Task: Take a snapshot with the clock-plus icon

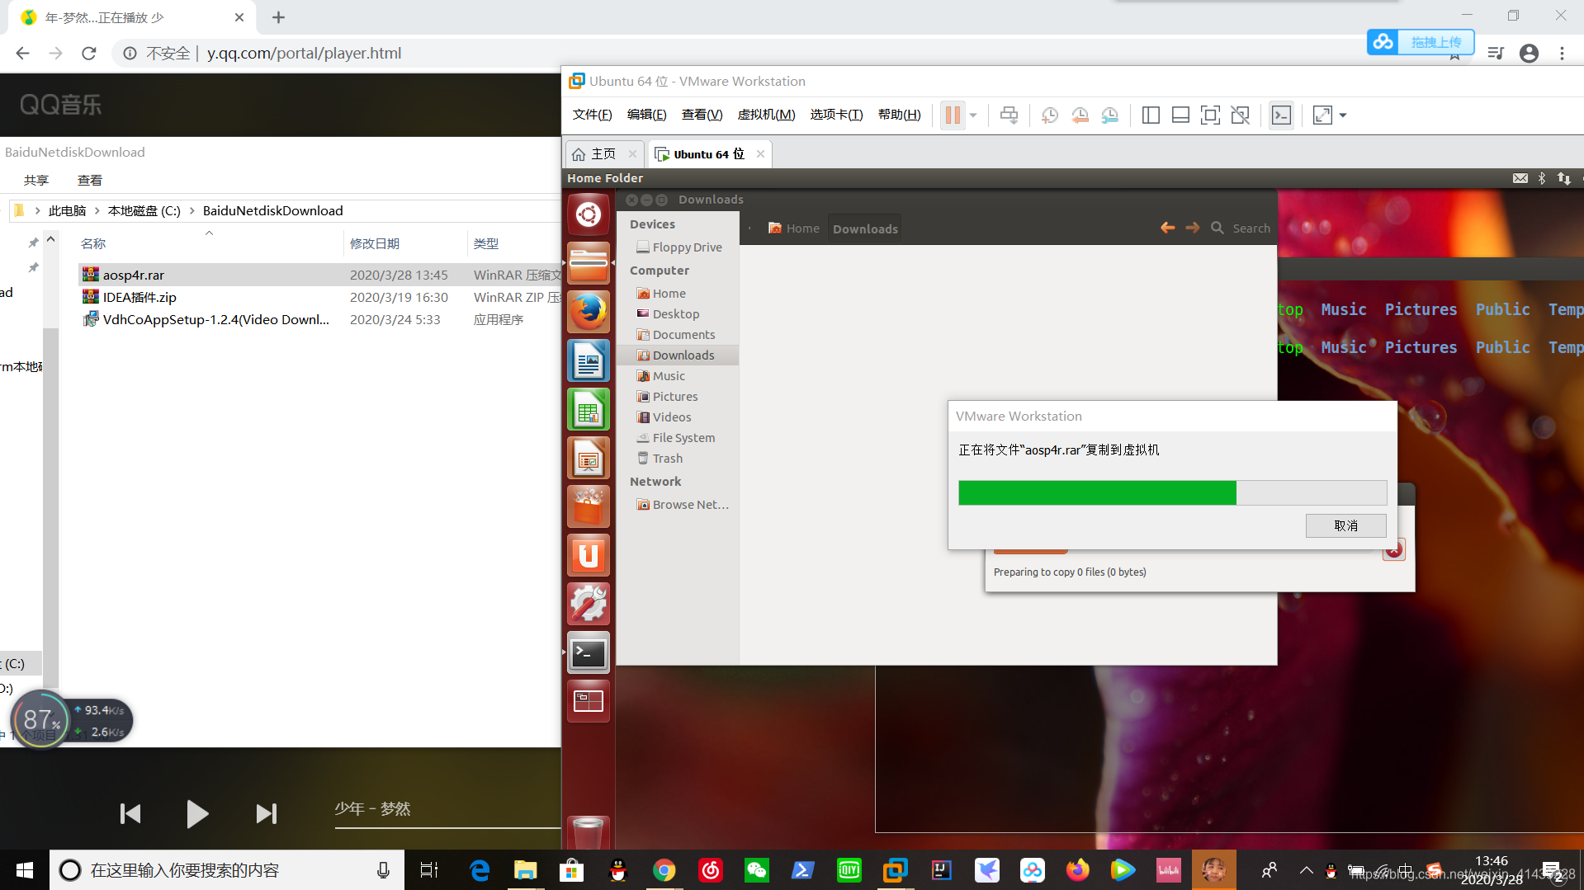Action: coord(1050,115)
